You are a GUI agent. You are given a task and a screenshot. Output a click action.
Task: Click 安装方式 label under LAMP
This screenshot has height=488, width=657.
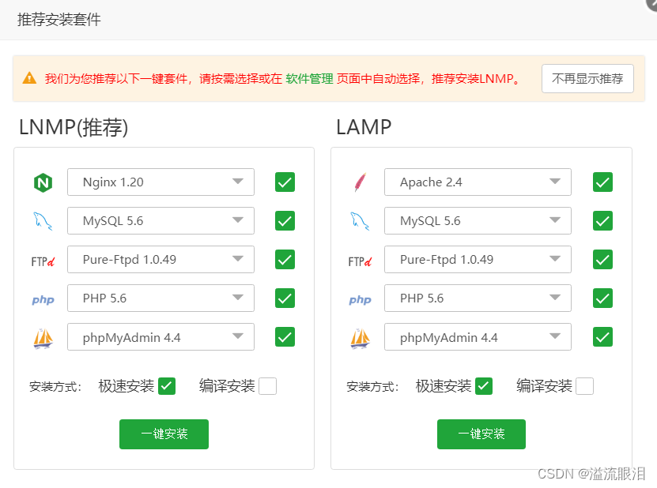(x=372, y=386)
